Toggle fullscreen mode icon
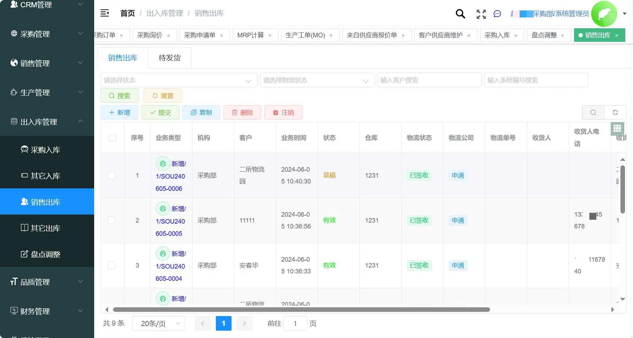The height and width of the screenshot is (338, 633). [x=481, y=14]
